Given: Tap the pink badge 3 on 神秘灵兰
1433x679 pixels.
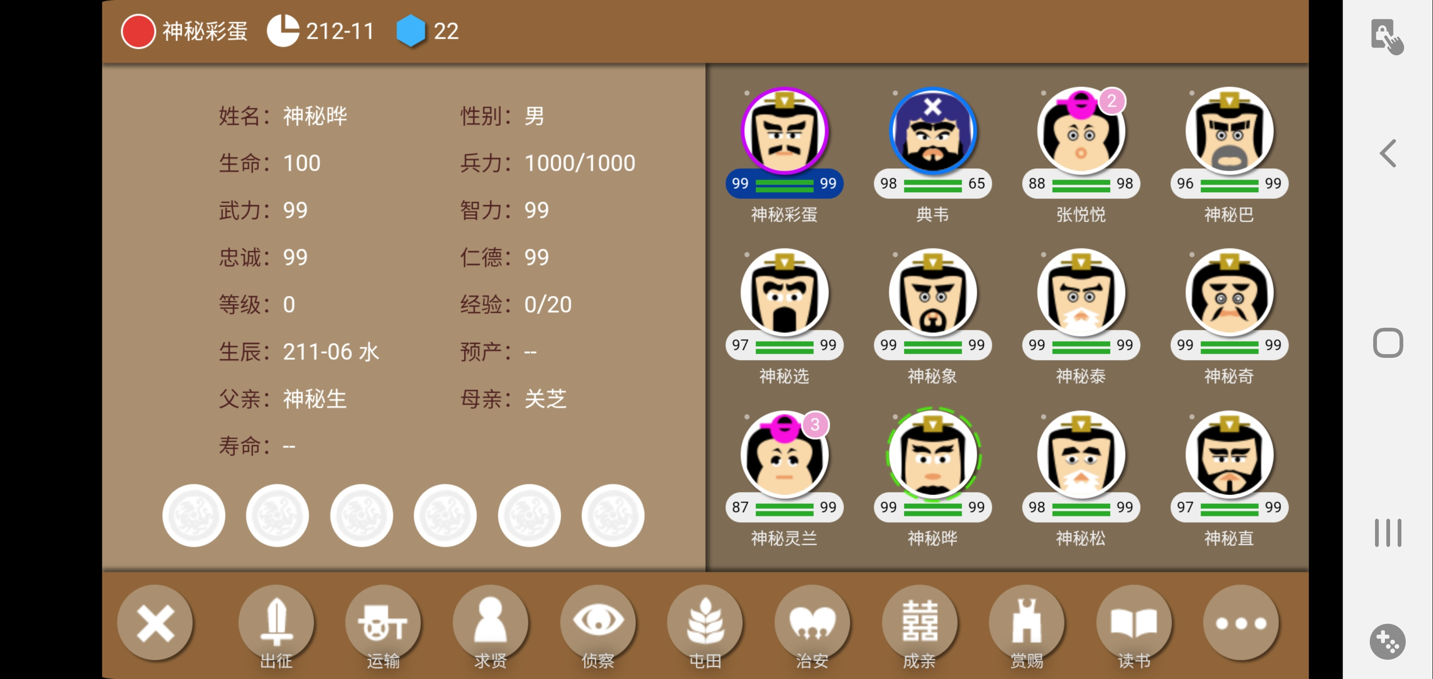Looking at the screenshot, I should [x=815, y=425].
